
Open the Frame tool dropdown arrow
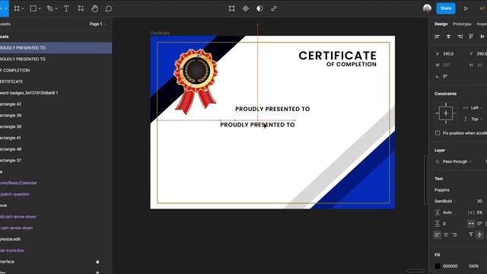[23, 8]
